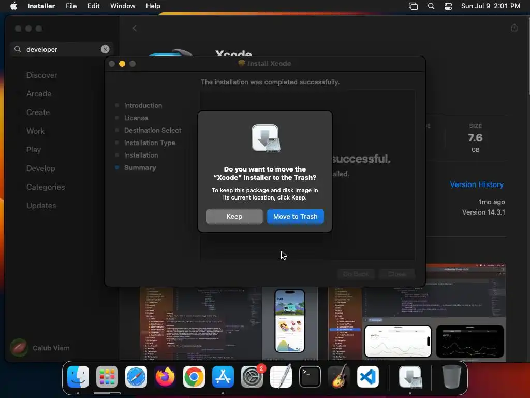Click the Move to Trash button
530x398 pixels.
295,216
